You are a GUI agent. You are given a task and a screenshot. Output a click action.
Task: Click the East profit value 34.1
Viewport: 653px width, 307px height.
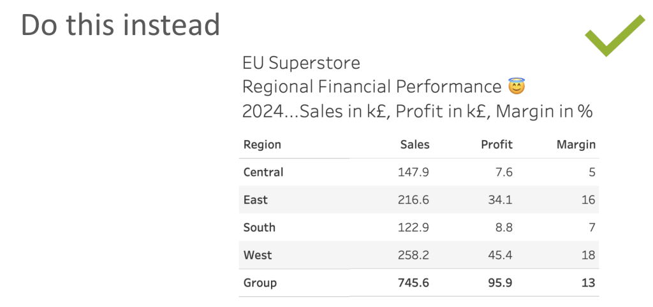(x=500, y=199)
